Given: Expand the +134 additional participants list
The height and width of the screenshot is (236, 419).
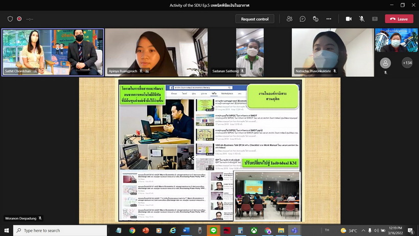Looking at the screenshot, I should click(x=407, y=63).
